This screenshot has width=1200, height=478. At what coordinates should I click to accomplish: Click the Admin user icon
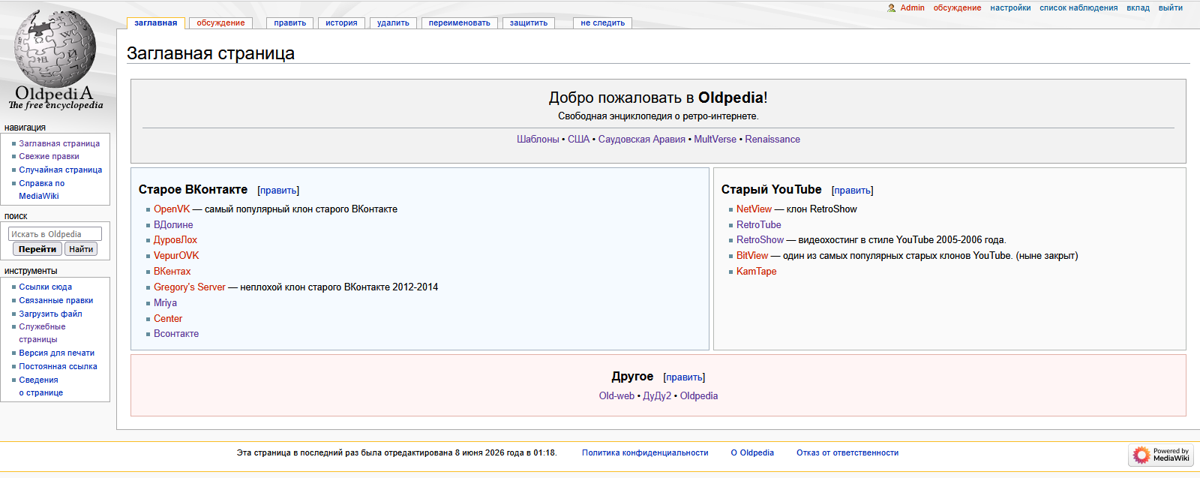(892, 8)
